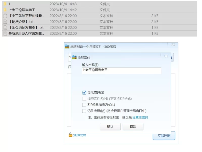Click the archive icon beside 添加密码 title
The width and height of the screenshot is (202, 152).
74,57
